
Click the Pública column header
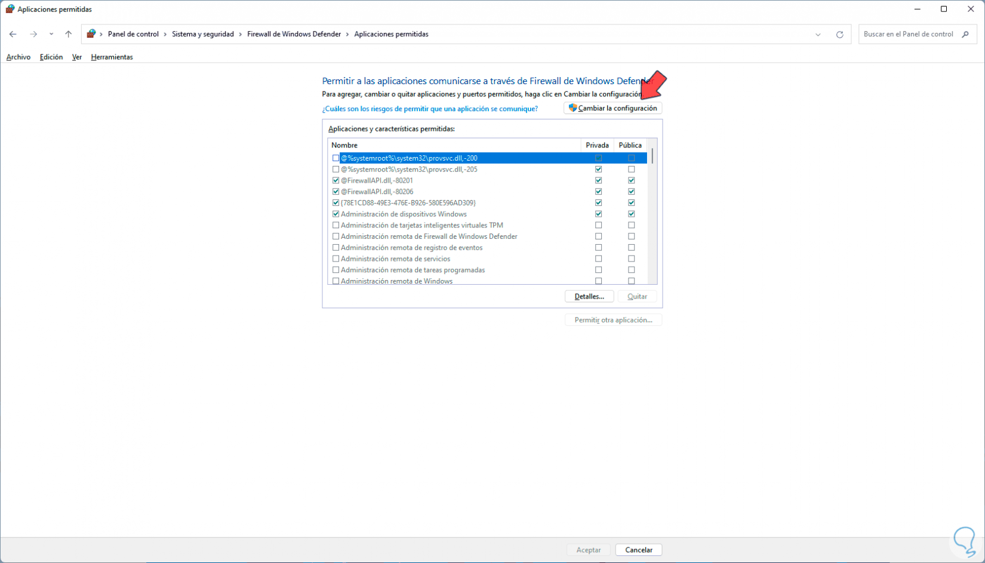630,145
